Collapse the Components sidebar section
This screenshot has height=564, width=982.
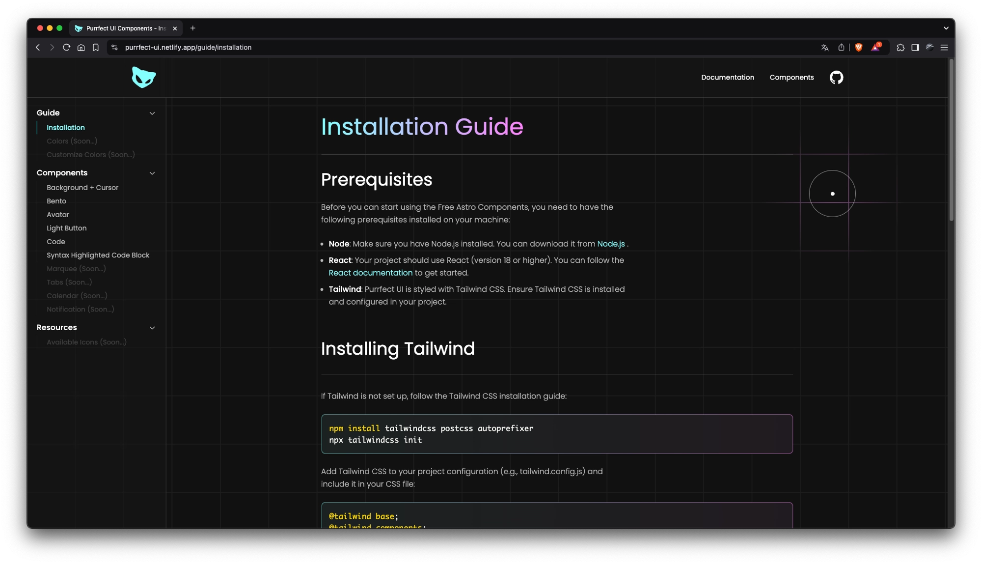152,173
